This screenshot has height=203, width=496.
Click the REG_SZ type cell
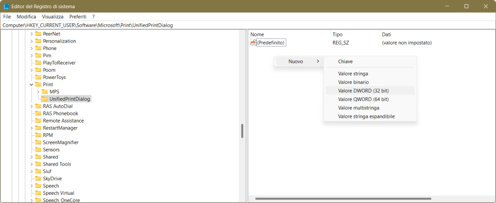click(x=341, y=42)
